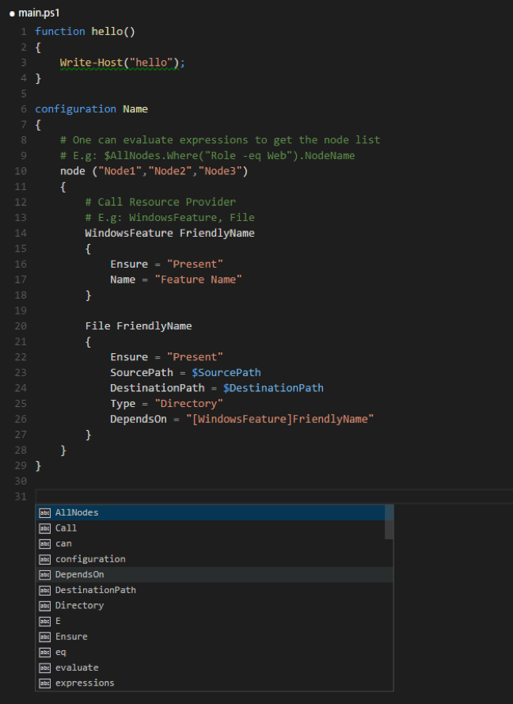513x704 pixels.
Task: Click the $SourcePath variable on line 23
Action: pos(226,372)
